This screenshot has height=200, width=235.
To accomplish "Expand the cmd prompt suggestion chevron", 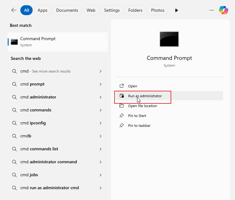I will click(101, 84).
